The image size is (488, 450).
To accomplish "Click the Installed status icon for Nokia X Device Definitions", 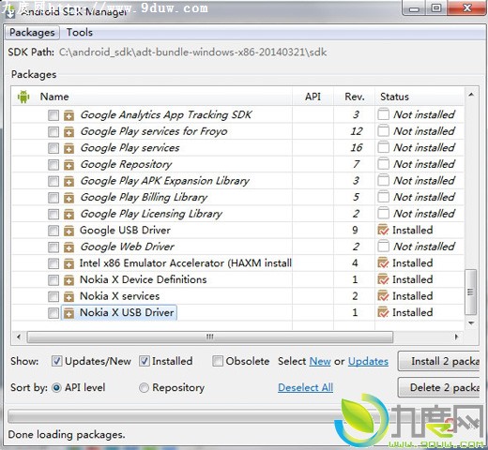I will 383,279.
